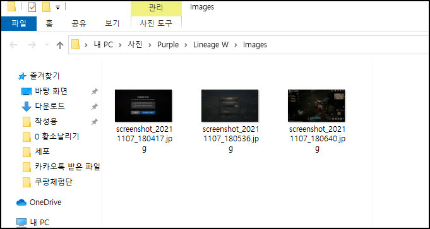
Task: Click the 다운로드 blue arrow icon
Action: (27, 107)
